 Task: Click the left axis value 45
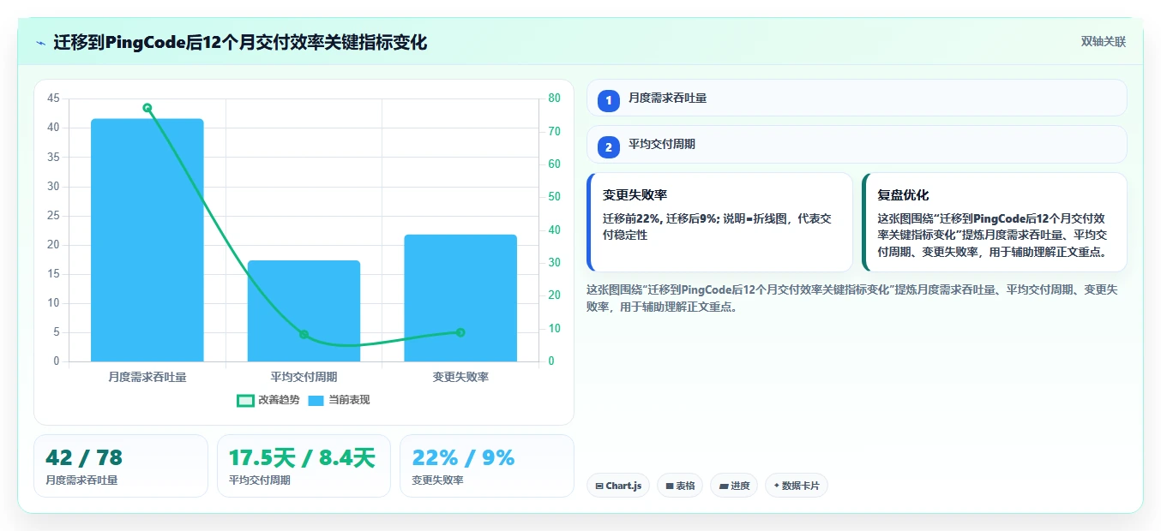point(53,98)
